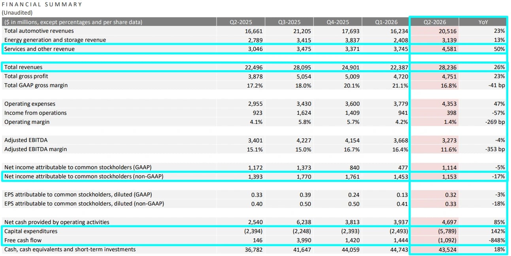Click the value 4,581 services revenue
Screen dimensions: 511x256
449,49
